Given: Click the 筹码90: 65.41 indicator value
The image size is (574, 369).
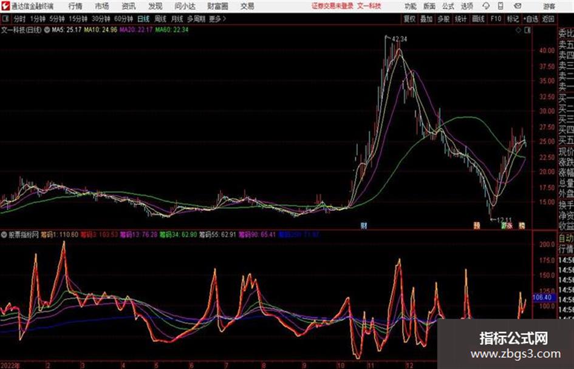Looking at the screenshot, I should click(257, 234).
